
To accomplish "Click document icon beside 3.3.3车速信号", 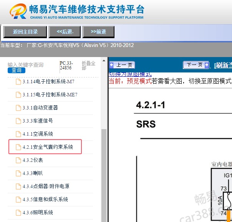I will pyautogui.click(x=18, y=121).
